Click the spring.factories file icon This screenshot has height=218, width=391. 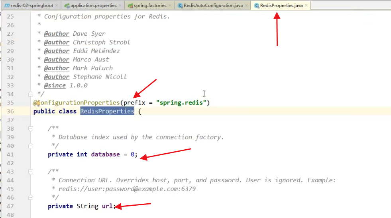(x=130, y=6)
